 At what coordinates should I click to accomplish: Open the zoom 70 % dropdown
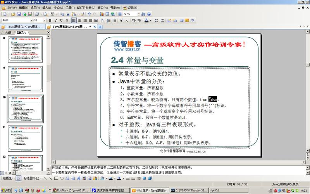[x=139, y=14]
